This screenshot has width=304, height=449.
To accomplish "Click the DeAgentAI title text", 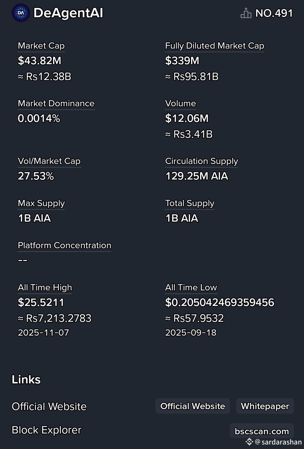I will (x=68, y=13).
